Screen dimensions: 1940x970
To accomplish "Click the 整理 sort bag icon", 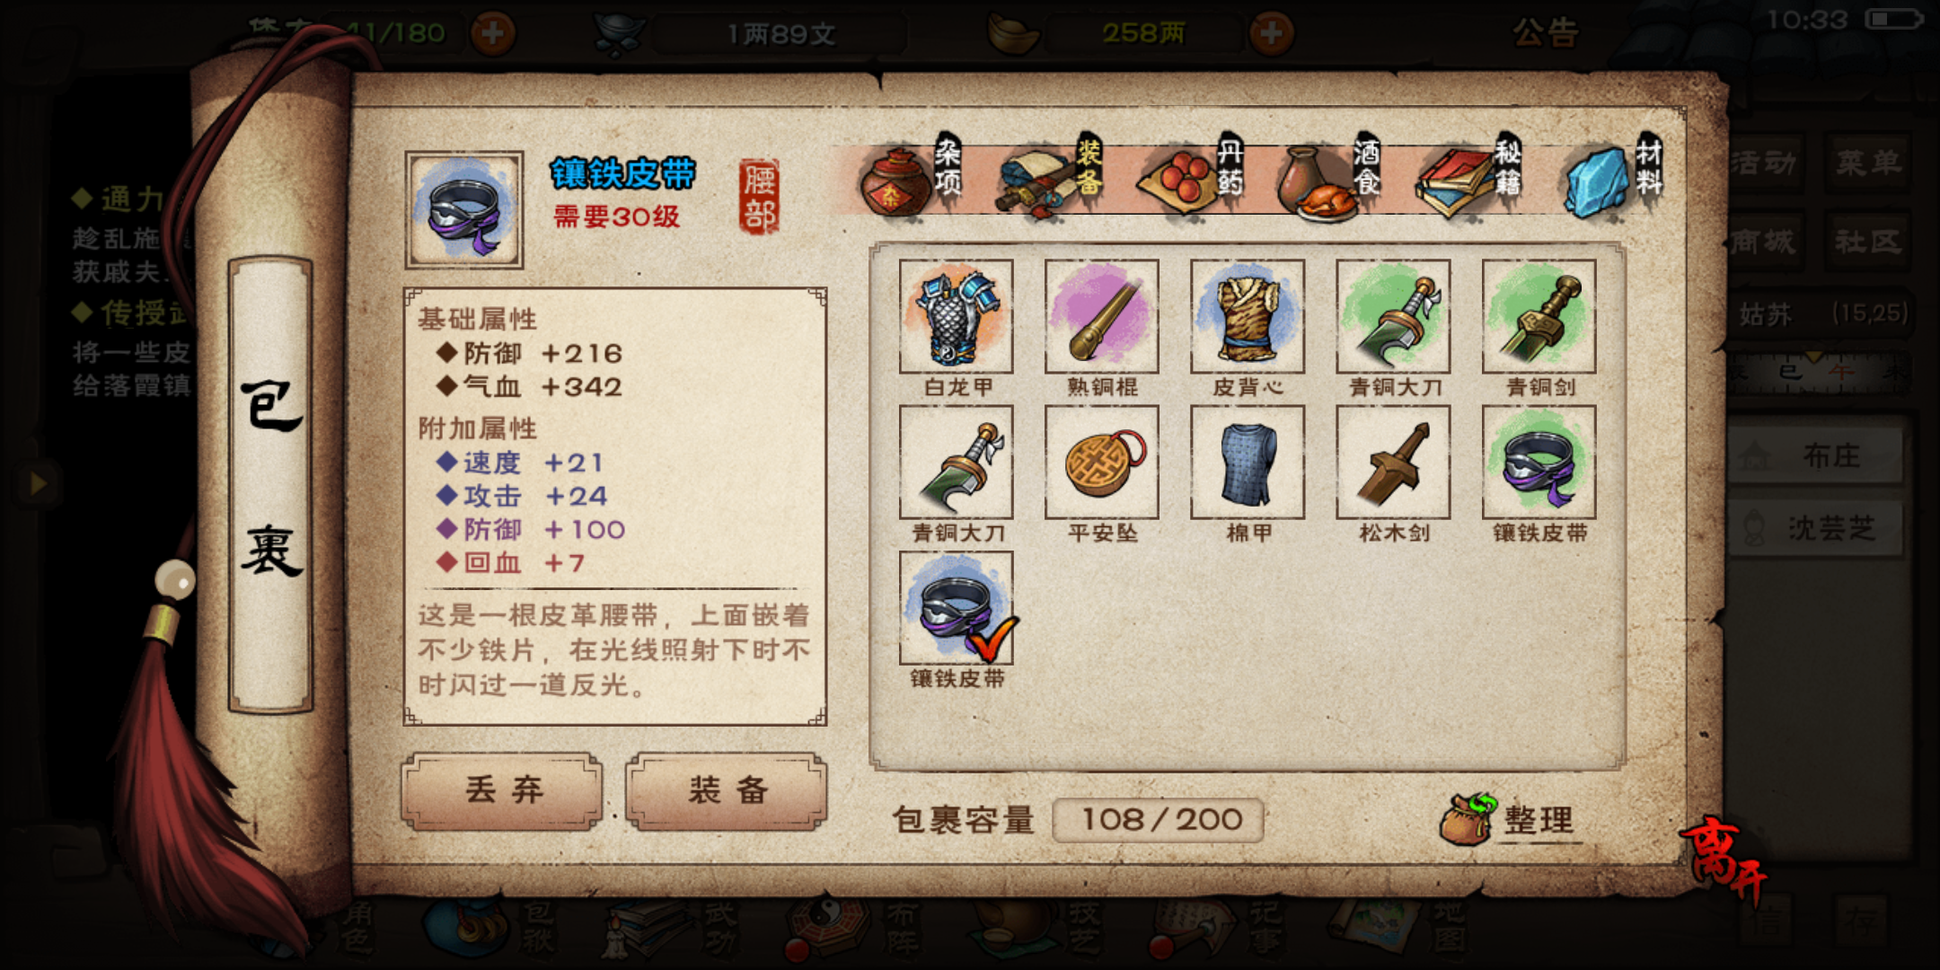I will pos(1507,819).
